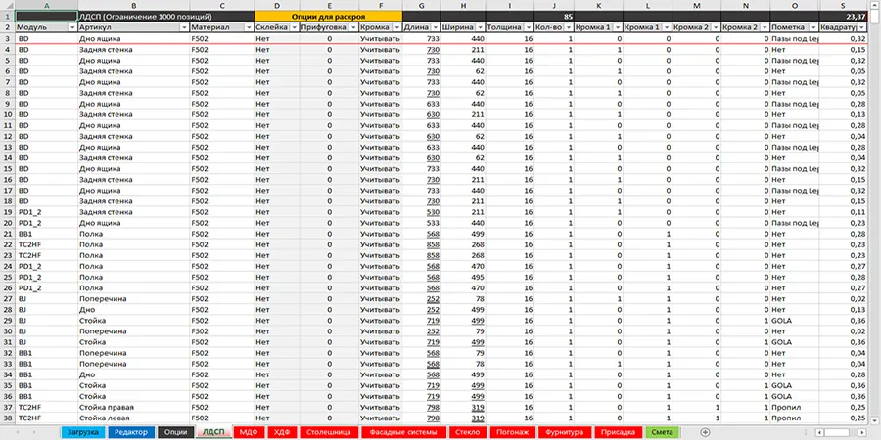Image resolution: width=881 pixels, height=440 pixels.
Task: Add a new sheet with plus icon
Action: click(x=705, y=431)
